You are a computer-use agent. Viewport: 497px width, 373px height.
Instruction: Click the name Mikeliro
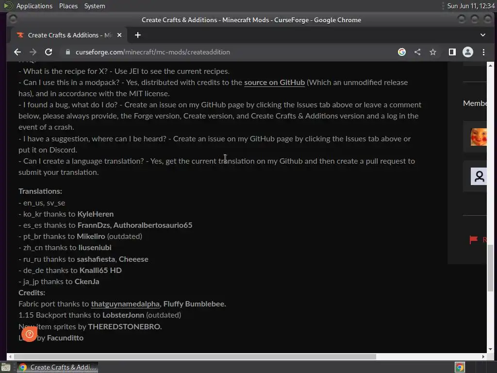point(91,237)
